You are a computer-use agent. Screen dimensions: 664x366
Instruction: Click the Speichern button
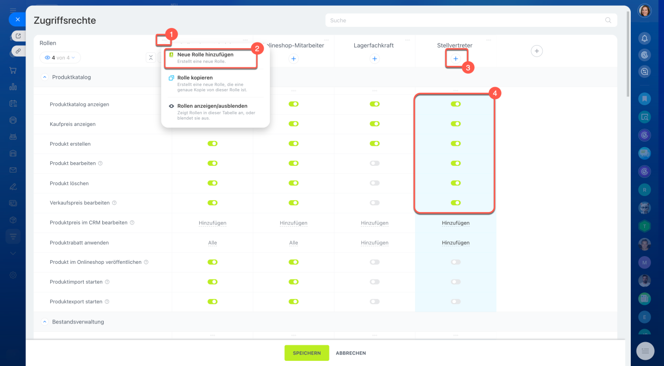pyautogui.click(x=307, y=353)
